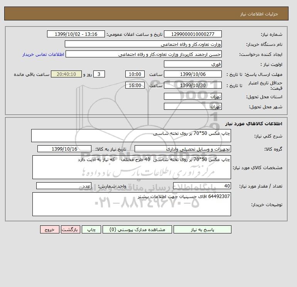The width and height of the screenshot is (297, 287).
Task: Click the goods specifications text area
Action: [132, 167]
